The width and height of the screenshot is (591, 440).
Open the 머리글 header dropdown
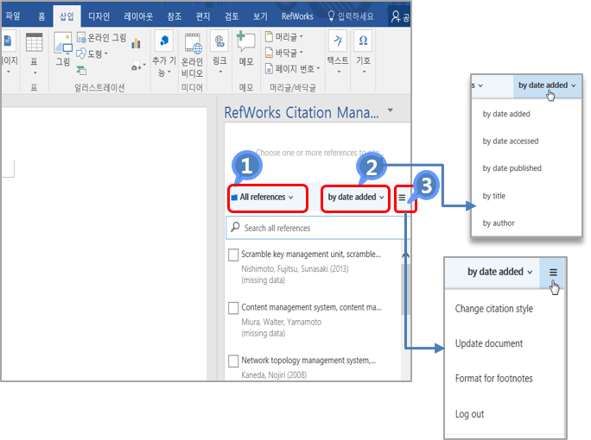(x=284, y=37)
